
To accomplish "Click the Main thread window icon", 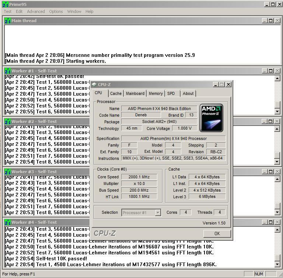I will click(x=8, y=21).
